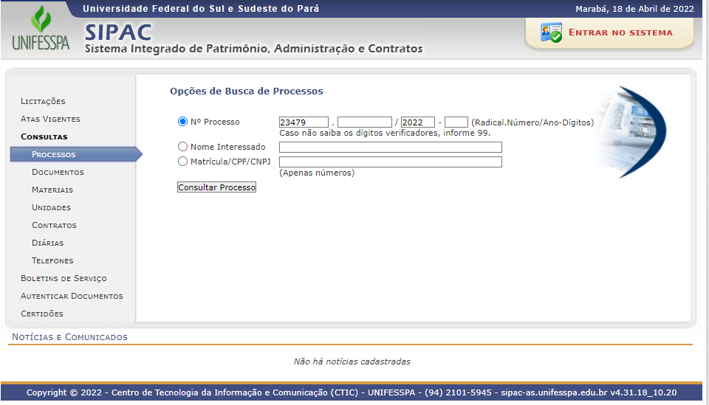Select the Matrícula/CPF/CNPJ radio button
This screenshot has height=405, width=709.
click(x=182, y=161)
